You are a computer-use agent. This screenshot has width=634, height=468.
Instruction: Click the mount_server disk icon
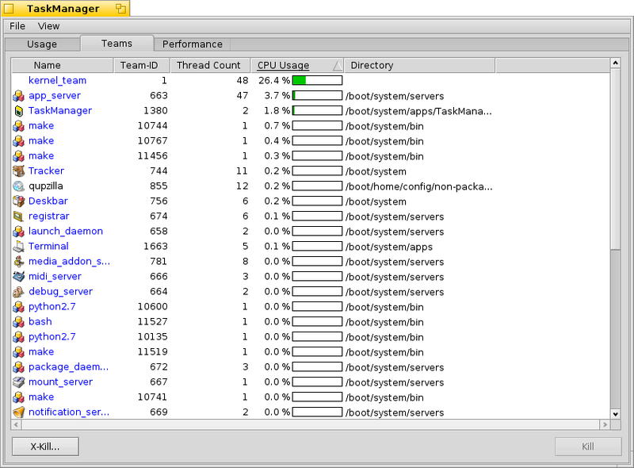click(x=18, y=382)
